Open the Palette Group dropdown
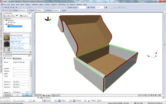This screenshot has height=104, width=166. 87,7
